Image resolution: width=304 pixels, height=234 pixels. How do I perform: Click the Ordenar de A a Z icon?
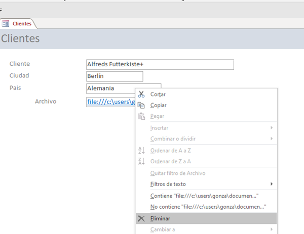coord(141,150)
